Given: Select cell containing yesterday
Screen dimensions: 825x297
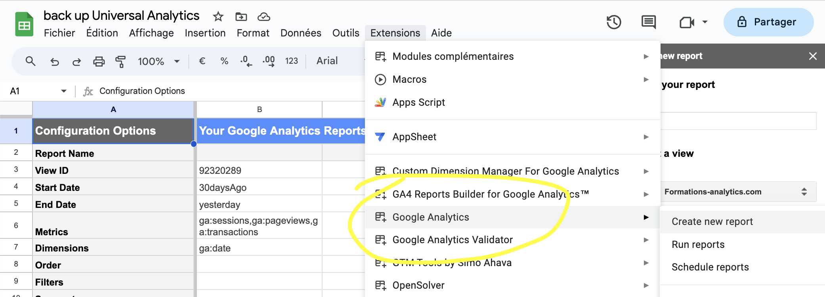Looking at the screenshot, I should point(260,204).
